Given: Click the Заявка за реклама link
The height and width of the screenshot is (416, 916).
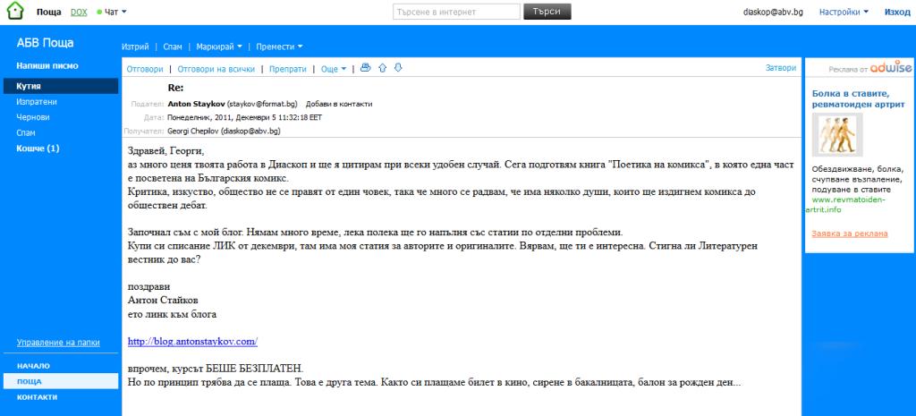Looking at the screenshot, I should pyautogui.click(x=850, y=233).
